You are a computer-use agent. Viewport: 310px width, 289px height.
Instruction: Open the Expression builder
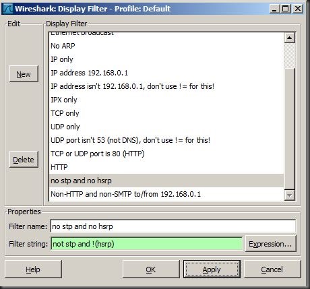pyautogui.click(x=270, y=244)
